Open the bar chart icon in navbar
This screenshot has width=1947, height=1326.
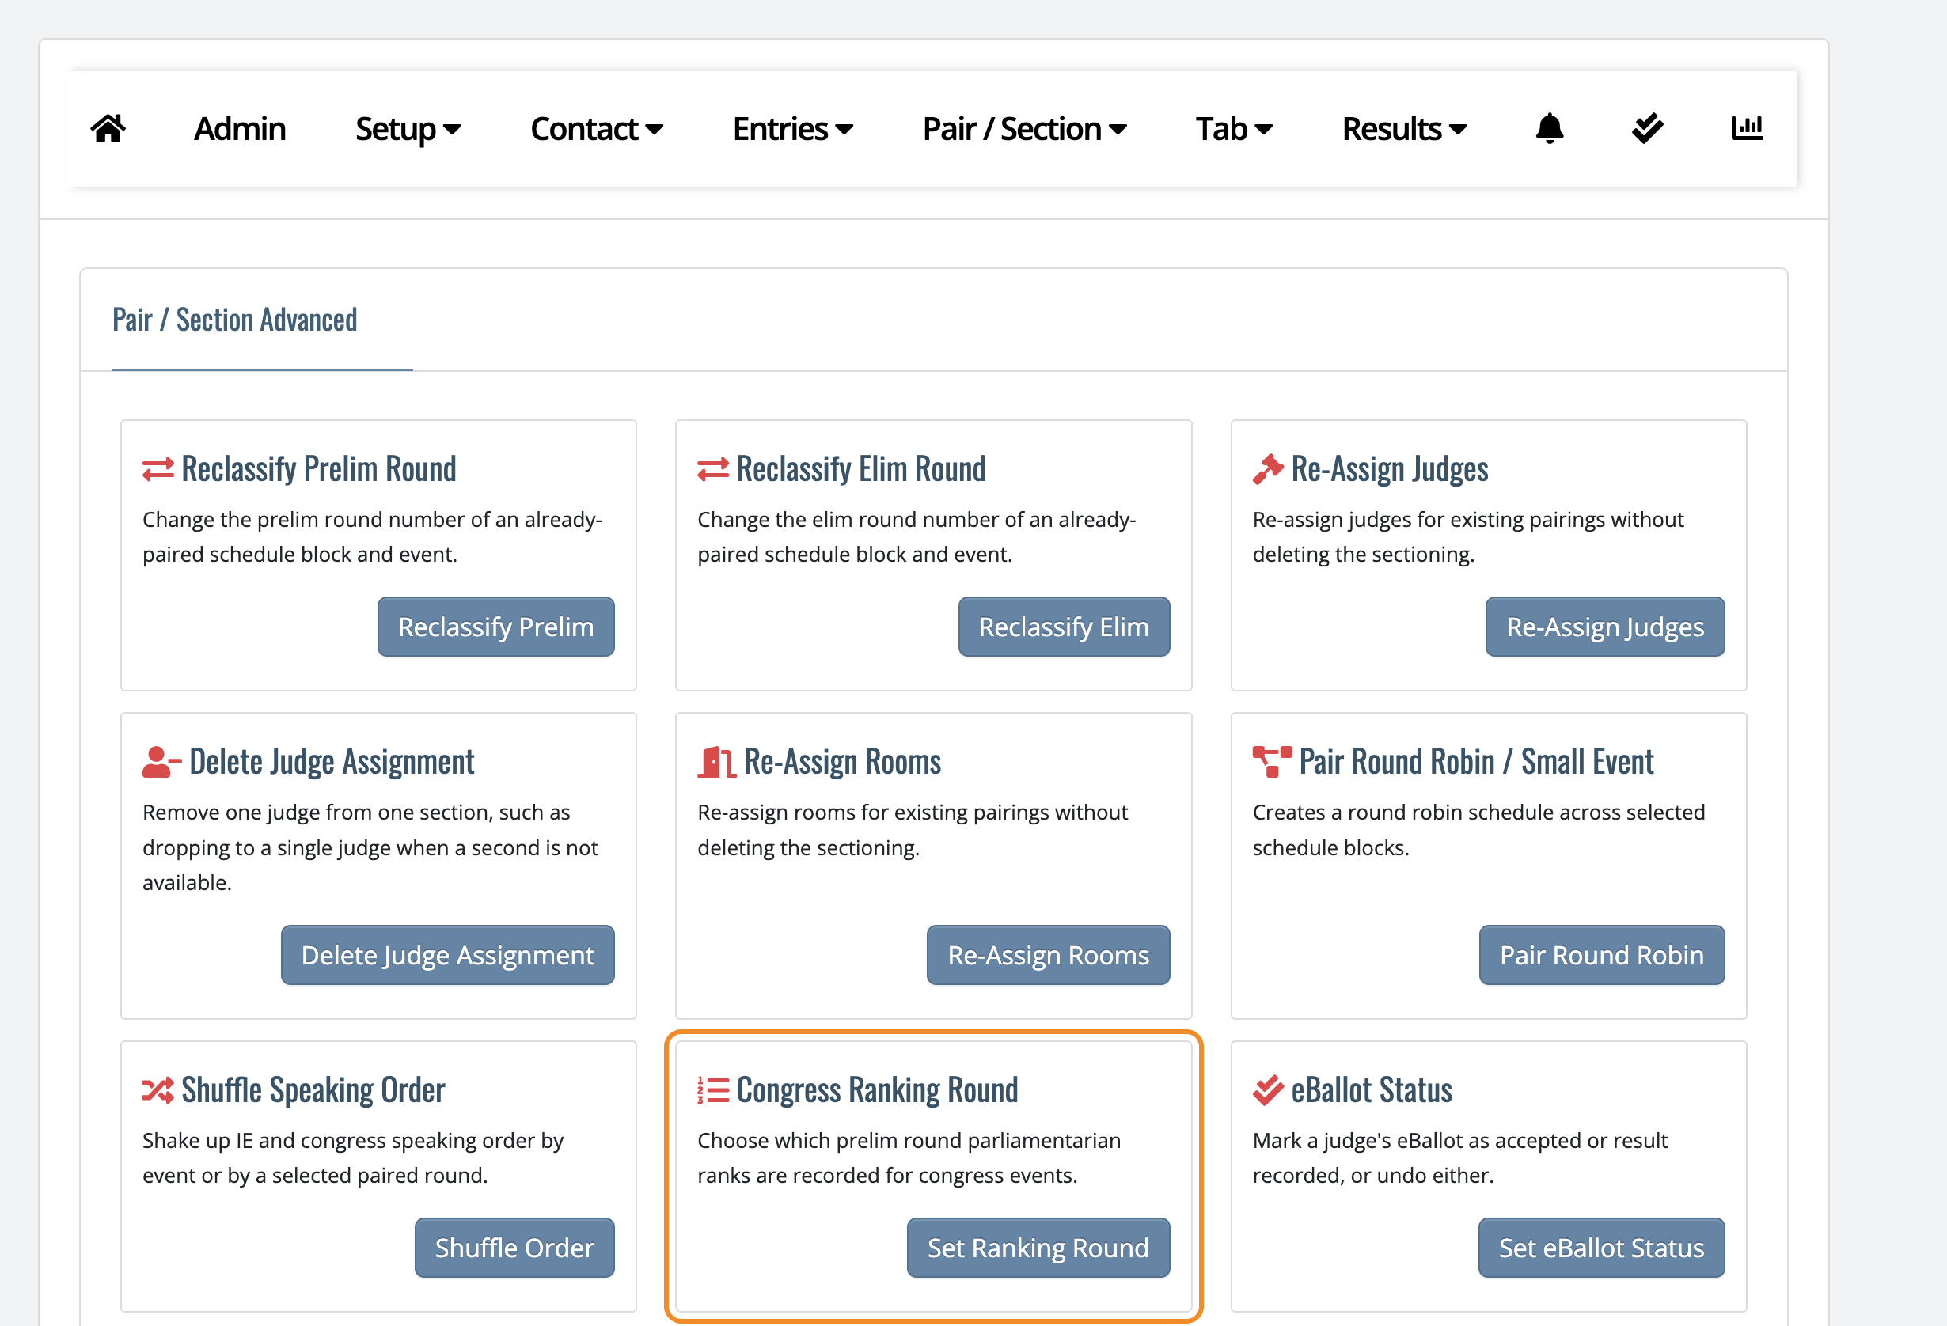[1747, 128]
